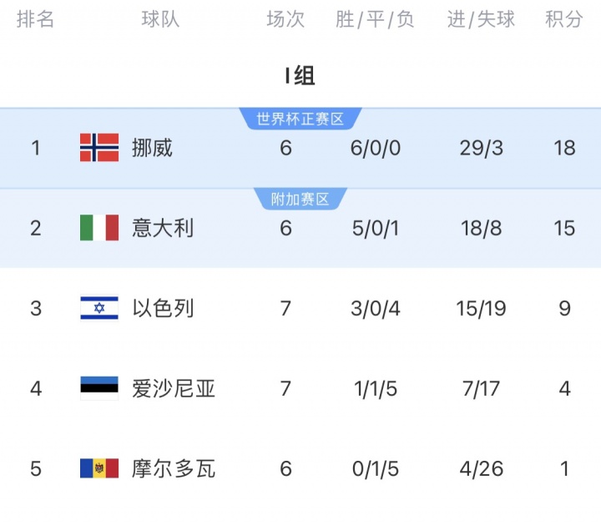Click Norway's 18 points value
Screen dimensions: 601x526
[x=564, y=148]
